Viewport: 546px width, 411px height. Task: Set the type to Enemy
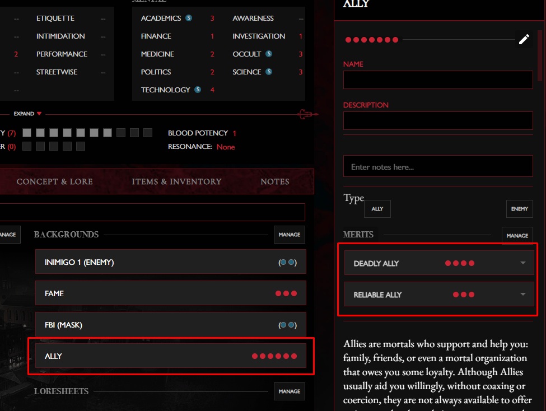point(519,209)
